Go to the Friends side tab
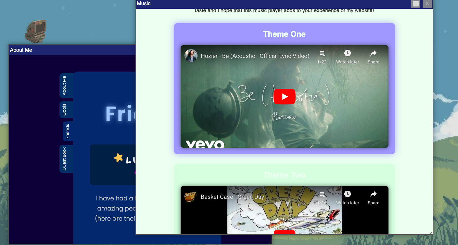This screenshot has width=458, height=245. [x=68, y=131]
